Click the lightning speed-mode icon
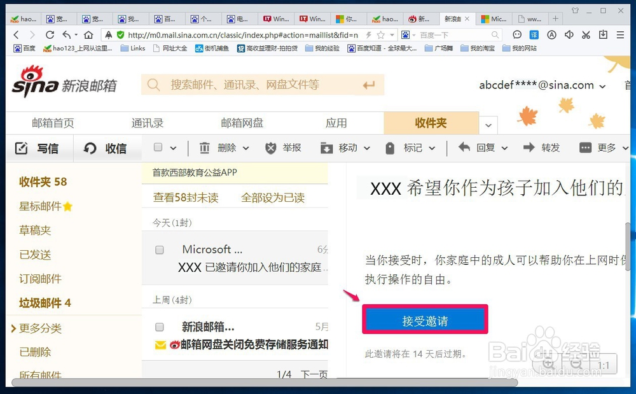Image resolution: width=636 pixels, height=394 pixels. tap(369, 35)
